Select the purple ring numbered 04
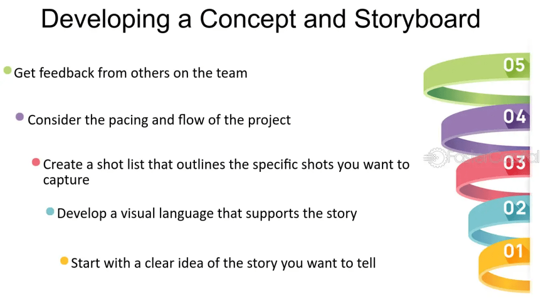Screen dimensions: 548x307 (x=486, y=129)
